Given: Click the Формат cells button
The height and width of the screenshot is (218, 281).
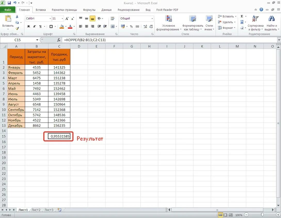Looking at the screenshot, I should (x=227, y=28).
